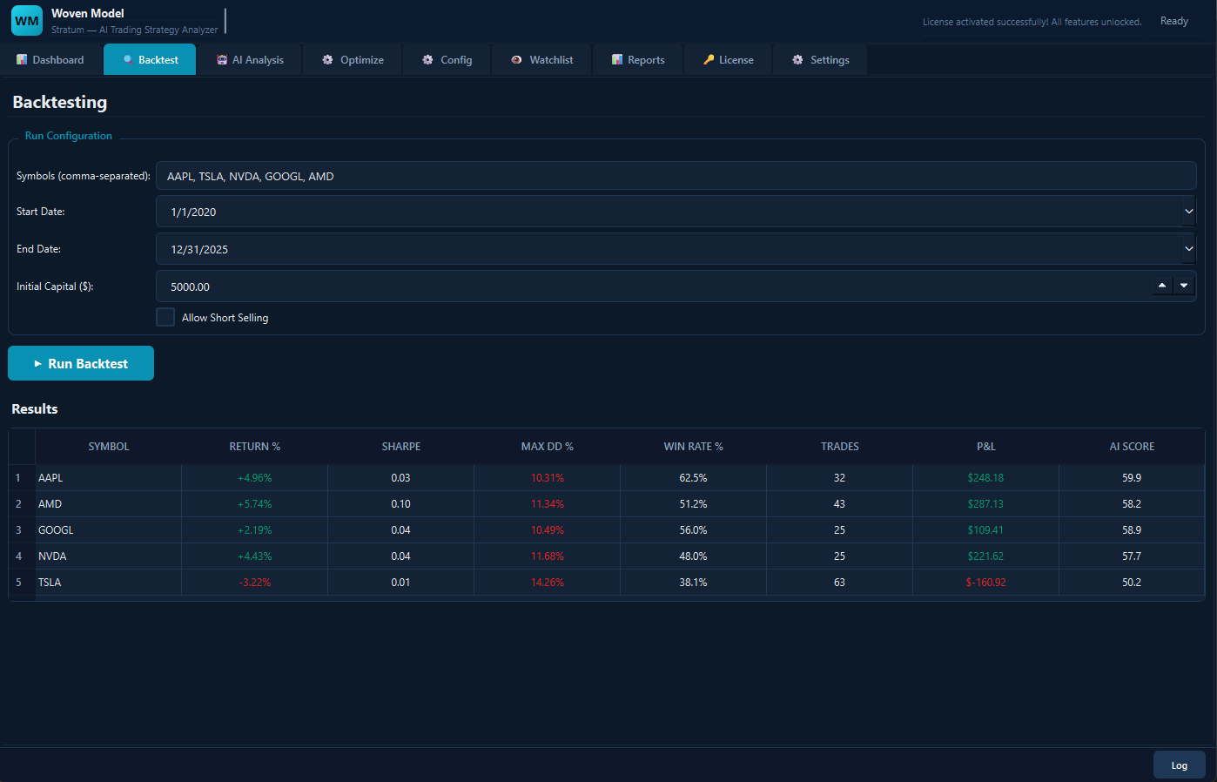The height and width of the screenshot is (782, 1217).
Task: Open the Log button at bottom
Action: (1180, 765)
